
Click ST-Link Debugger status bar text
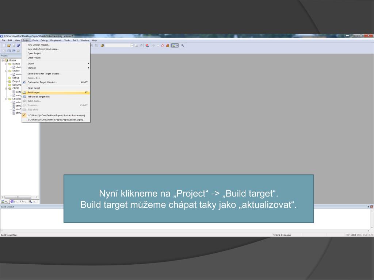point(282,235)
